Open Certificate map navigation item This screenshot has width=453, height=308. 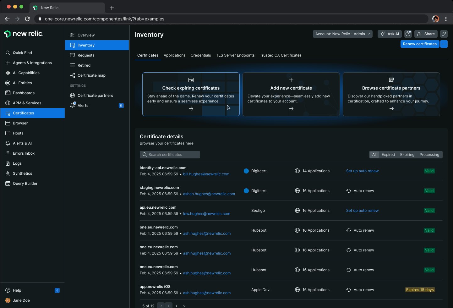click(x=97, y=75)
